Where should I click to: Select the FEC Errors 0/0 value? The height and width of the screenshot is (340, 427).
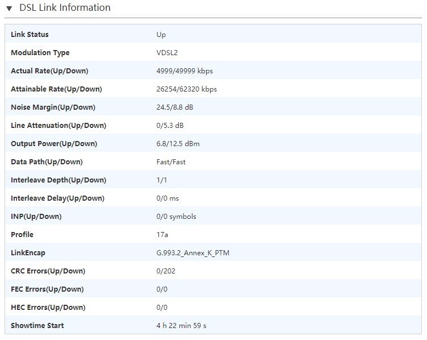tap(162, 289)
